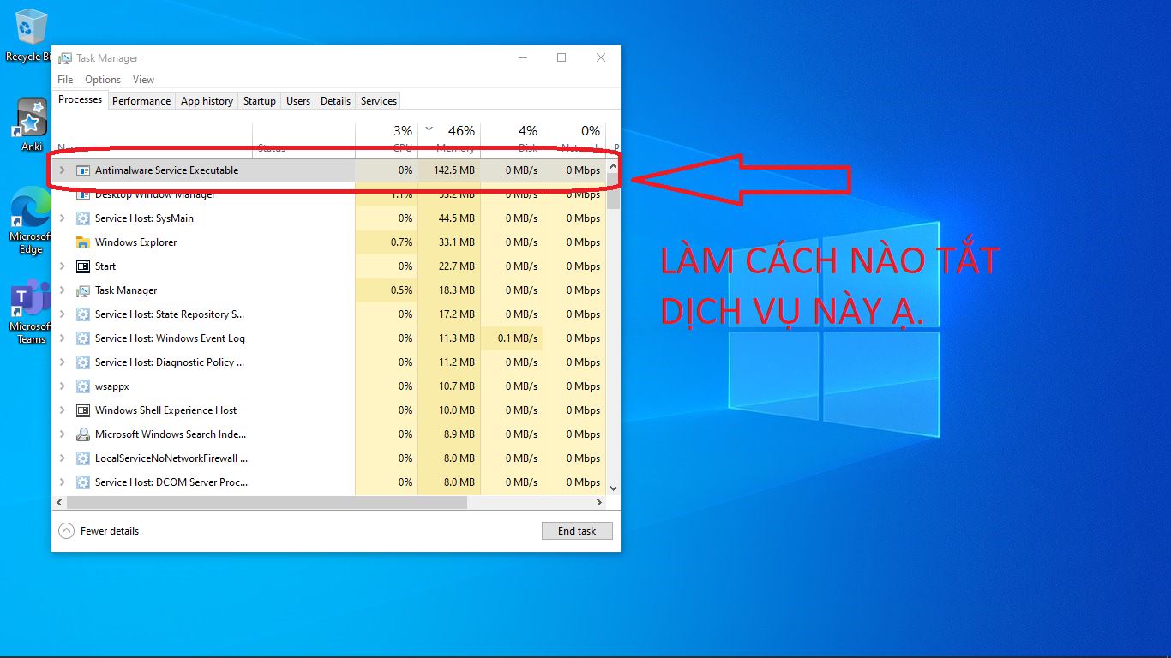Open Microsoft Teams from the desktop
Image resolution: width=1171 pixels, height=658 pixels.
pos(28,304)
